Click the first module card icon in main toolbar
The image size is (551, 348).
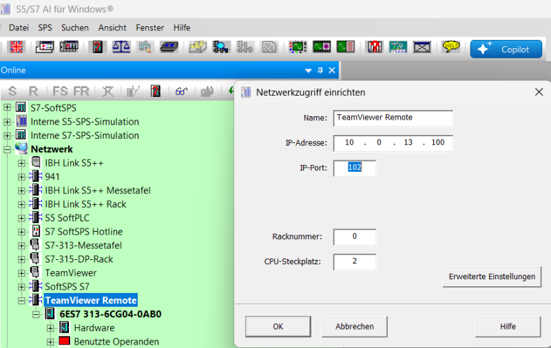(45, 47)
